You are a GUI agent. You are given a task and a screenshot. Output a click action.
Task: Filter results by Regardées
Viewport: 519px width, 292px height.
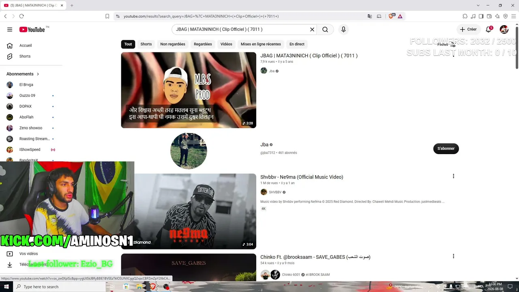(x=203, y=44)
